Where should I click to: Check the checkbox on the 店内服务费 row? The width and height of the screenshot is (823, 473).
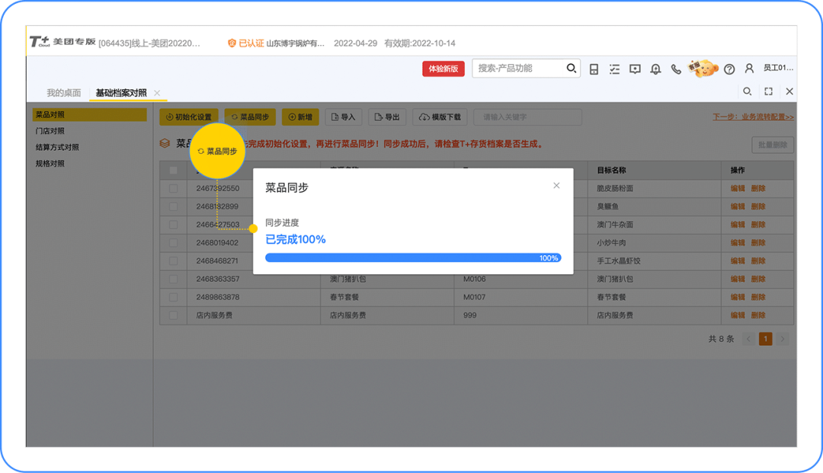(174, 315)
